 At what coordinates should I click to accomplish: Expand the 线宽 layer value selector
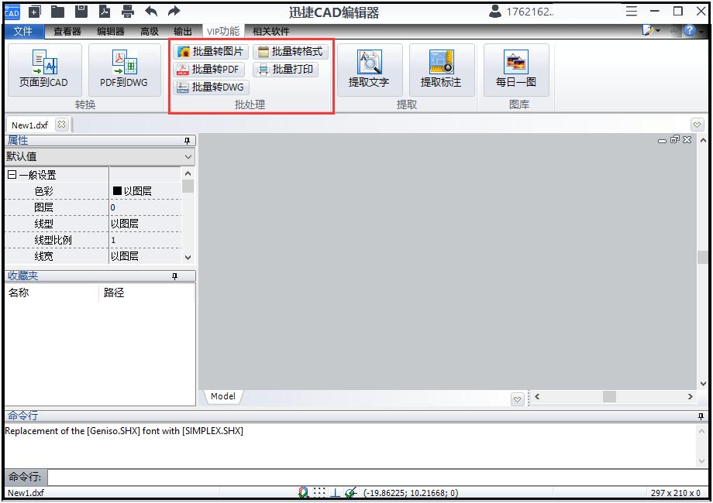click(x=147, y=256)
